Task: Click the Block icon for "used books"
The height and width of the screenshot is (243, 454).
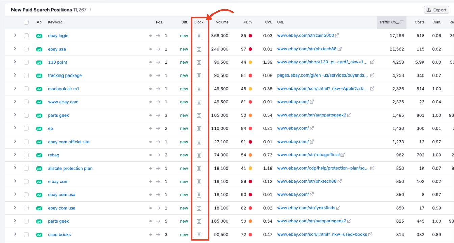Action: 199,234
